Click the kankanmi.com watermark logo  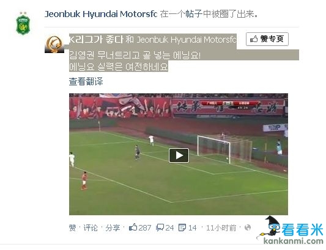tap(291, 230)
